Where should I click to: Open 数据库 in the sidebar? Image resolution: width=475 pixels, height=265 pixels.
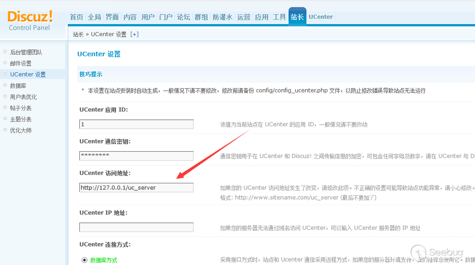coord(18,86)
